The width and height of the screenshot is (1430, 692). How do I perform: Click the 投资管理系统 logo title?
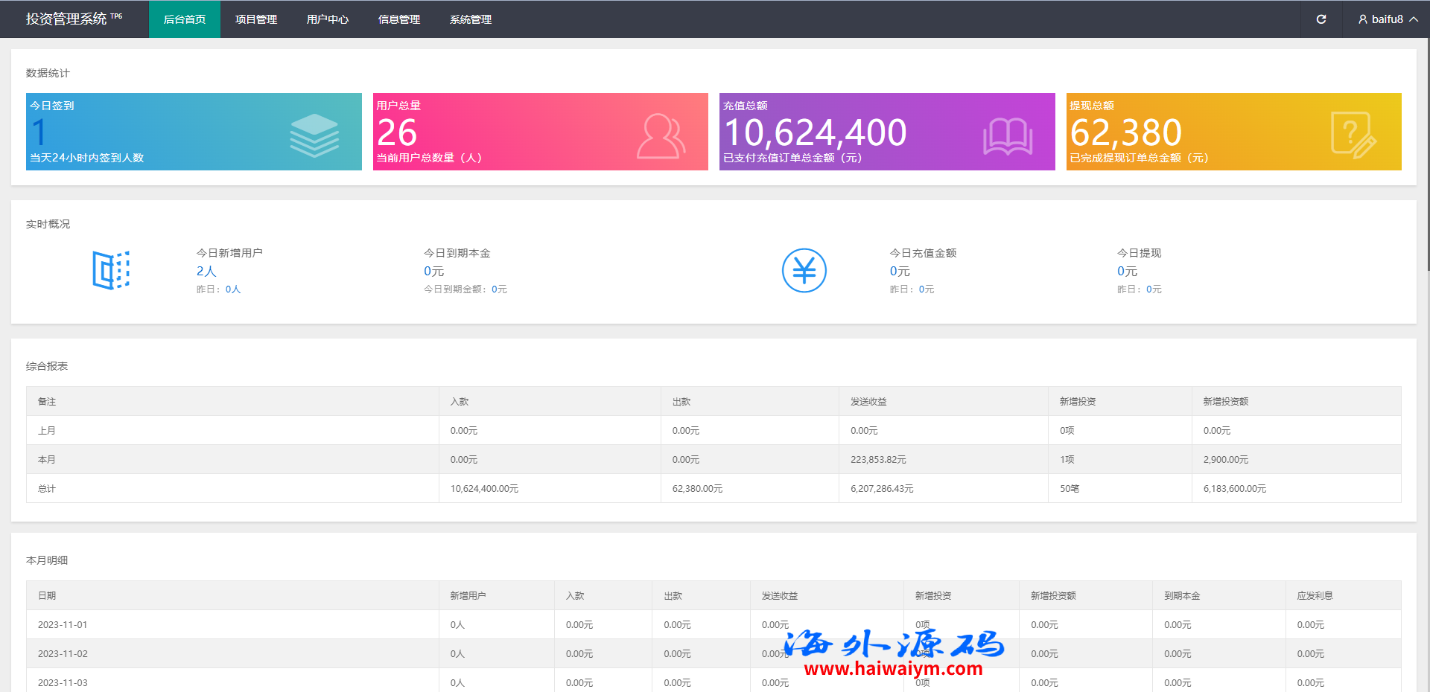point(67,19)
